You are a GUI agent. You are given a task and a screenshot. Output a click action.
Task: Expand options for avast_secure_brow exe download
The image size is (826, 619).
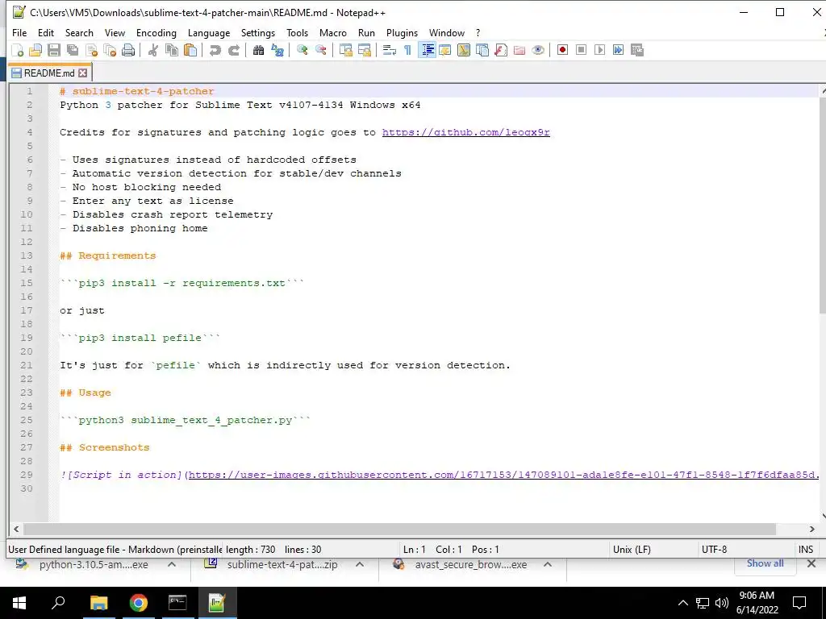pos(548,564)
